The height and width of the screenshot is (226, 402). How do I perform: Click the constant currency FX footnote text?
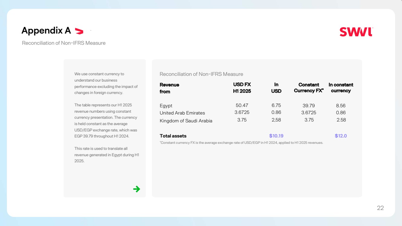241,143
